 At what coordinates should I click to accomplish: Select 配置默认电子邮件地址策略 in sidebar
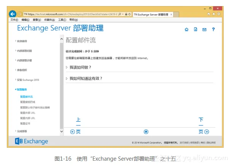(35, 107)
